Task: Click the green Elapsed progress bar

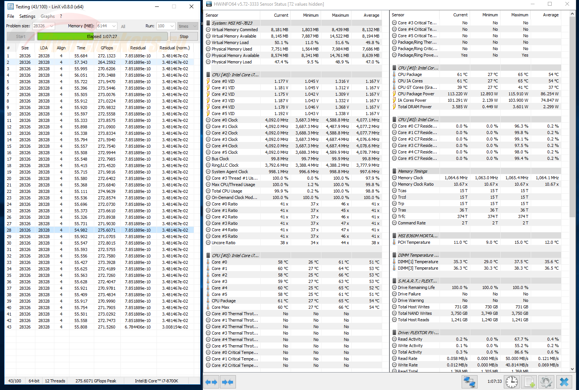Action: coord(102,36)
